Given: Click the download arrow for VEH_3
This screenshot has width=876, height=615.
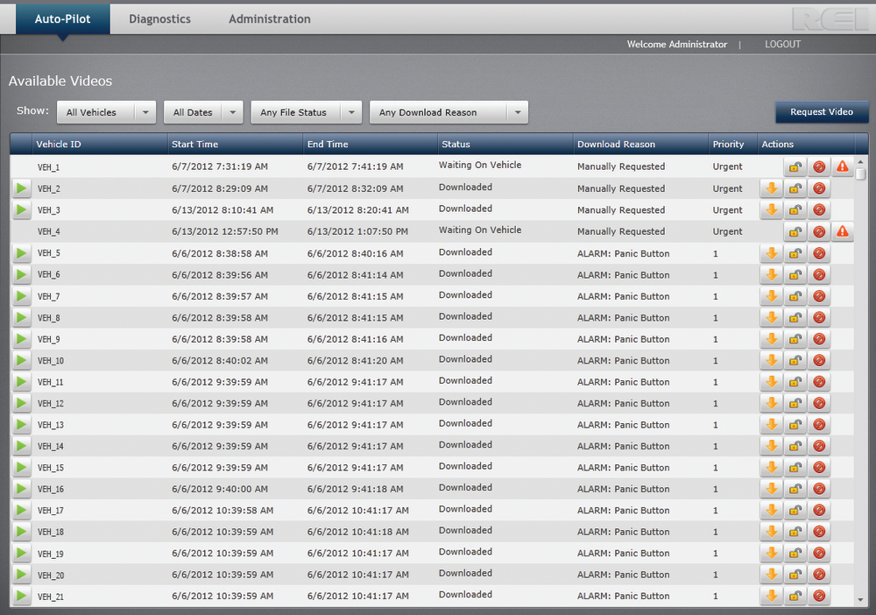Looking at the screenshot, I should pyautogui.click(x=772, y=210).
